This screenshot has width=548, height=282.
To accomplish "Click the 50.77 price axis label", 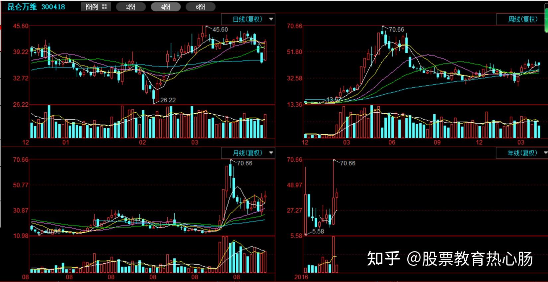I will tap(21, 185).
